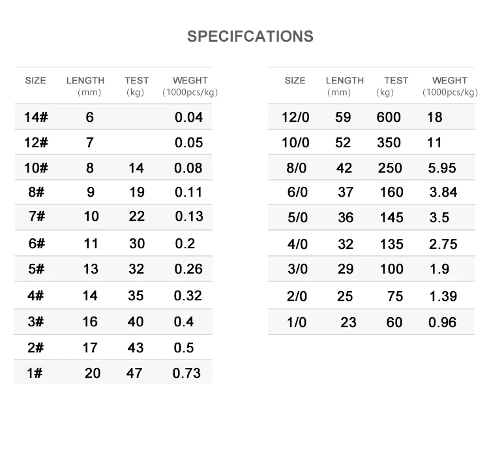The height and width of the screenshot is (467, 489).
Task: Click the WEGHT header in right table
Action: coord(449,81)
